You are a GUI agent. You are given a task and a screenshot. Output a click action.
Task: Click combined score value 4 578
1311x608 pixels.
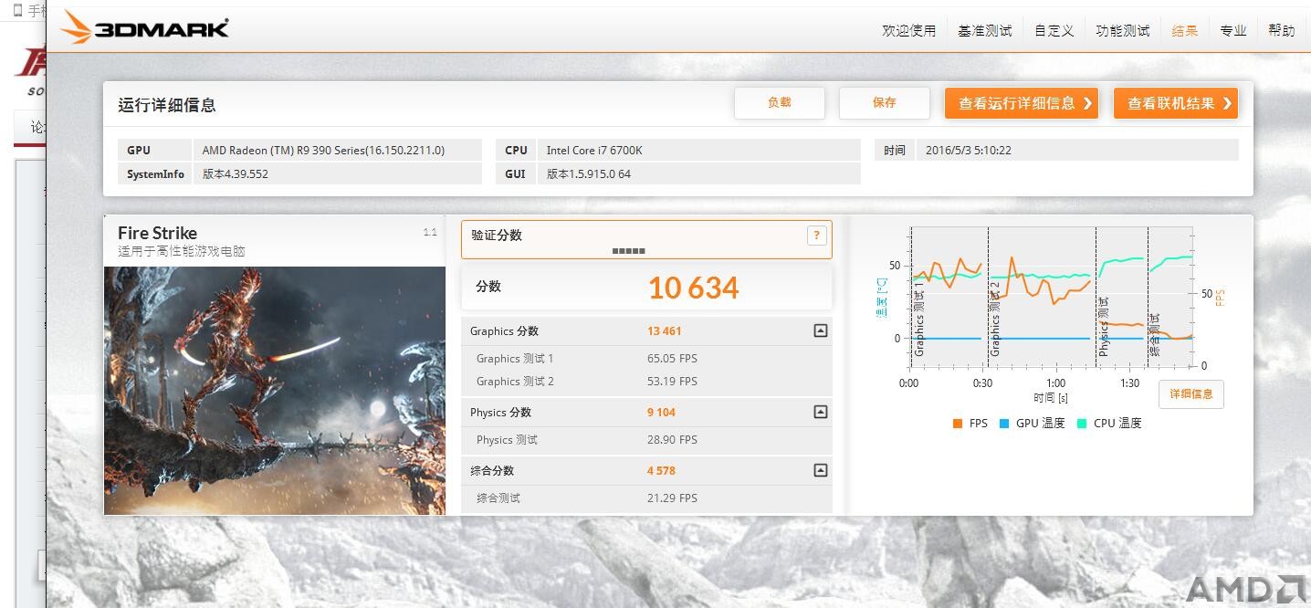(x=662, y=471)
